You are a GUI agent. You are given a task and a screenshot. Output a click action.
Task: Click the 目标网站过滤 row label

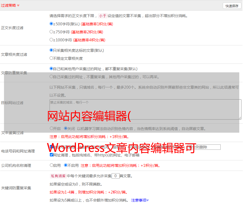pos(12,103)
